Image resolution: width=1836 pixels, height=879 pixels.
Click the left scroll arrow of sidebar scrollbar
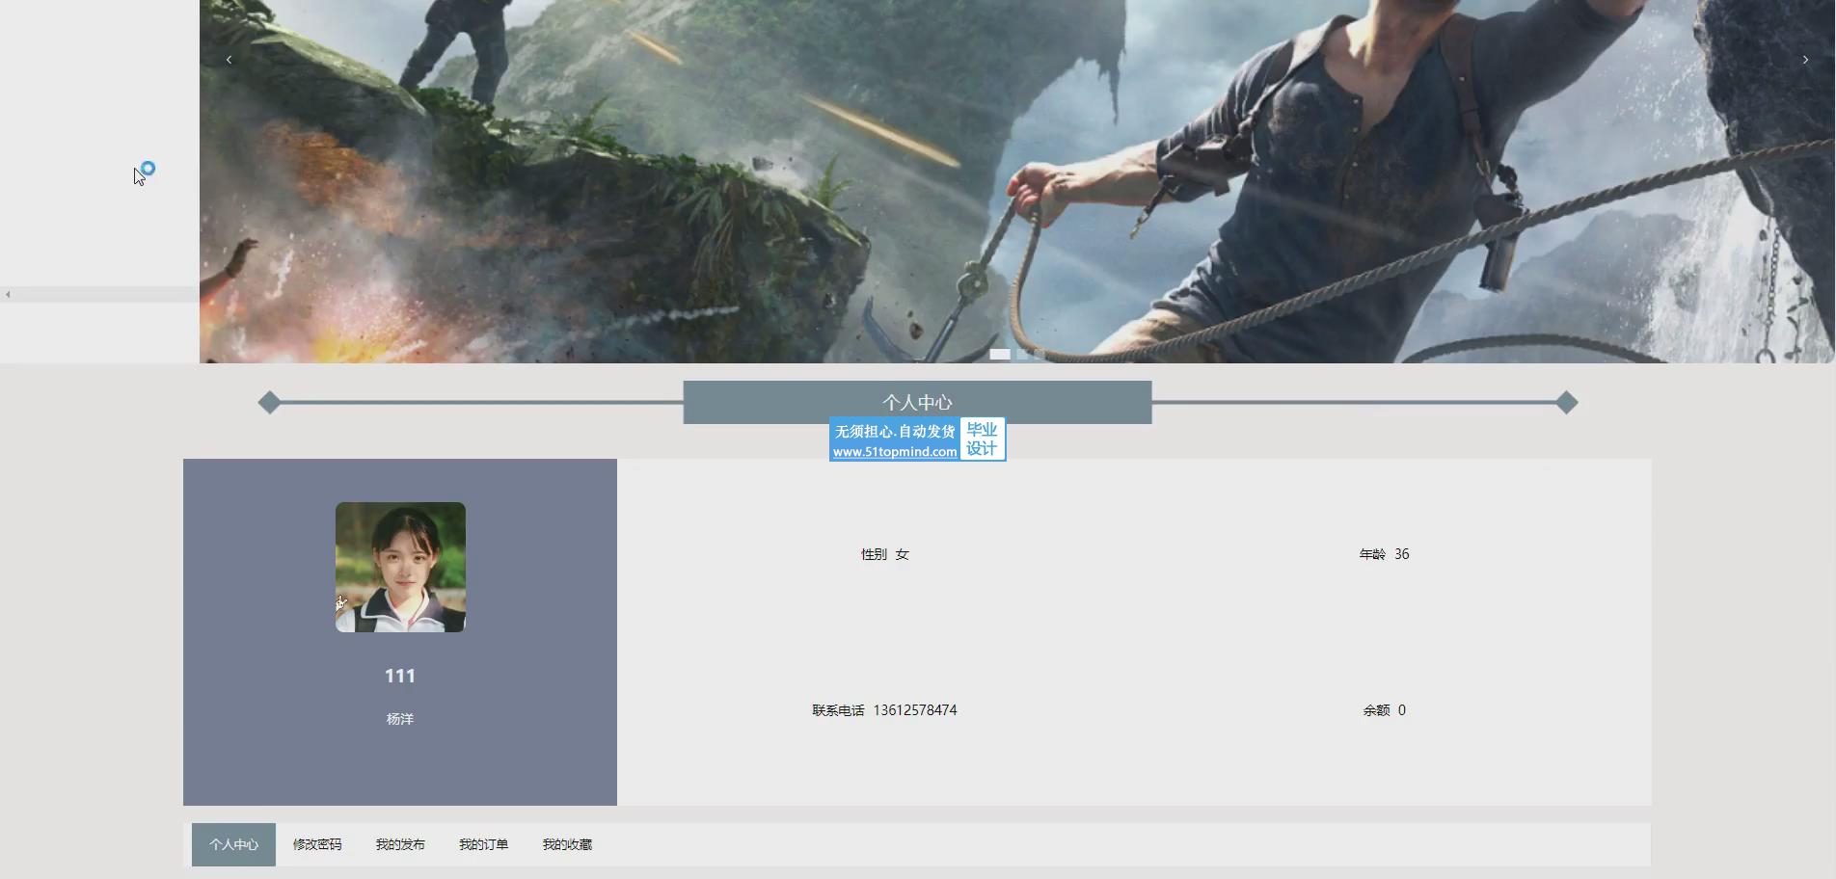pos(8,295)
